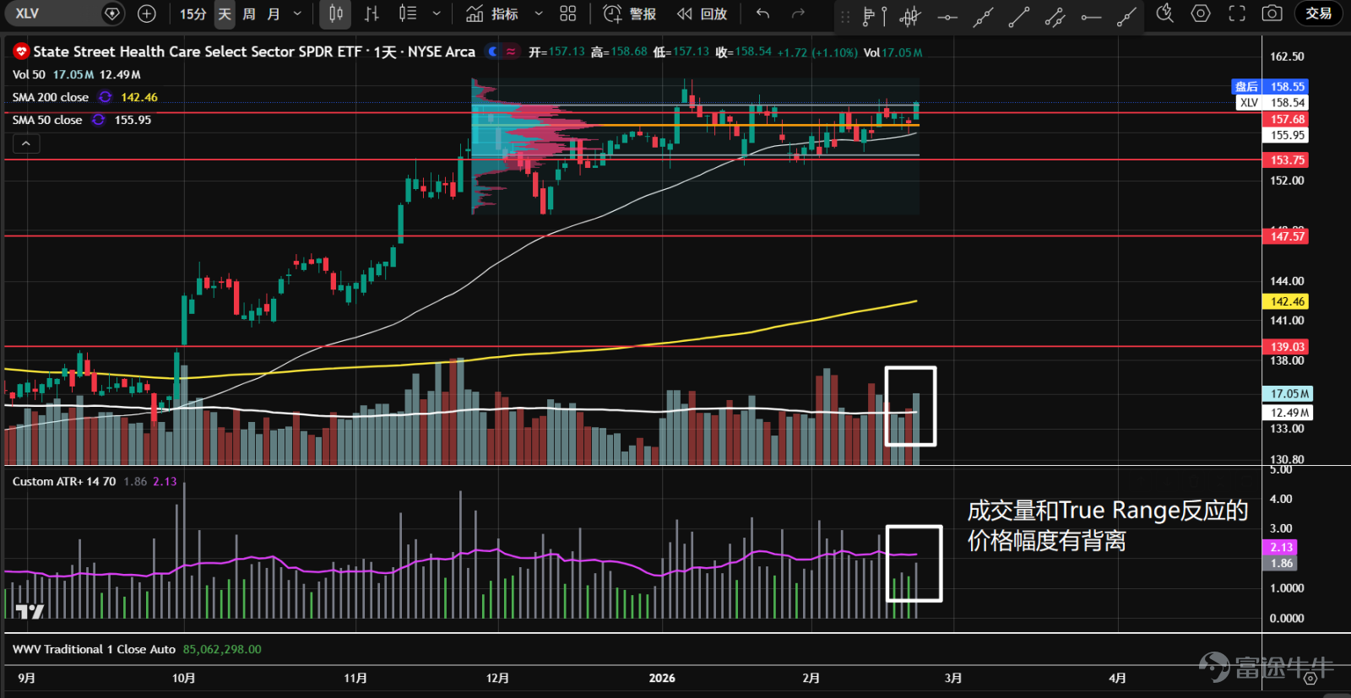The width and height of the screenshot is (1351, 698).
Task: Select the bar chart style
Action: point(372,14)
